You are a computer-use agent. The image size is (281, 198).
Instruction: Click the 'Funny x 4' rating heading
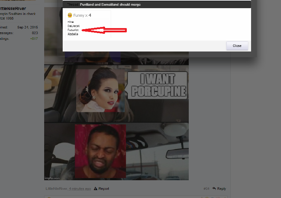[82, 15]
